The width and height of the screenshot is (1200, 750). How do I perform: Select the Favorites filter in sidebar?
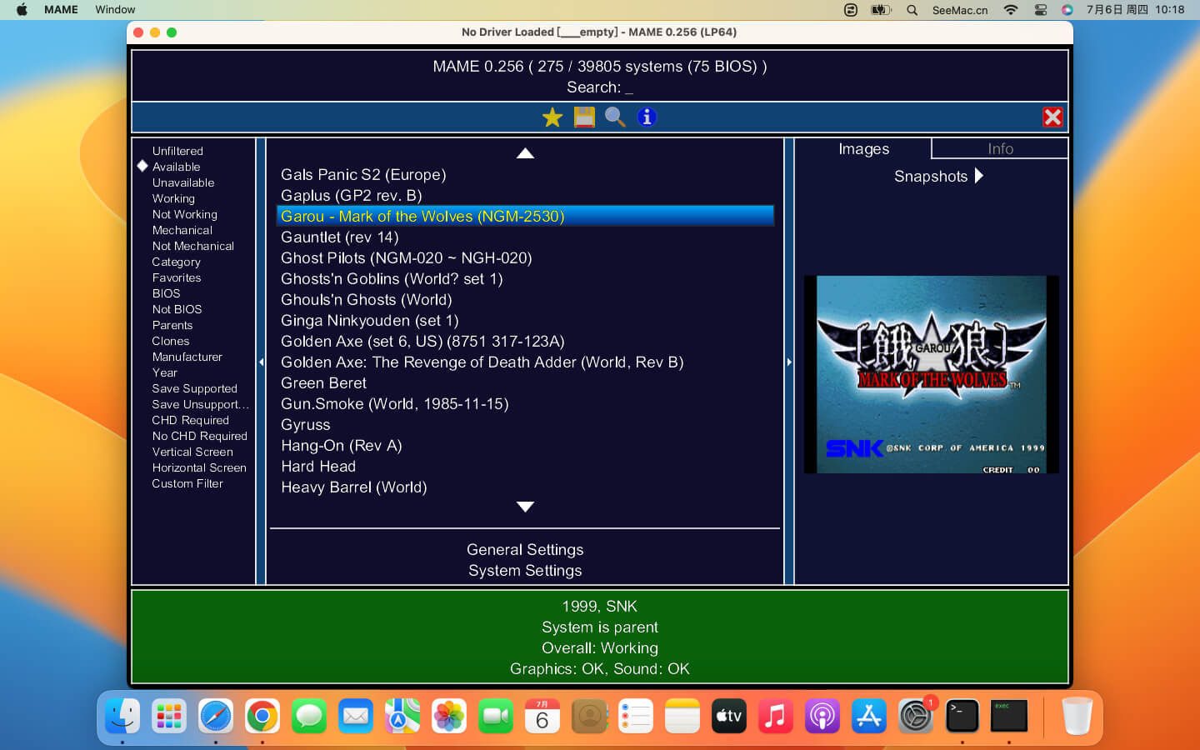click(x=176, y=277)
